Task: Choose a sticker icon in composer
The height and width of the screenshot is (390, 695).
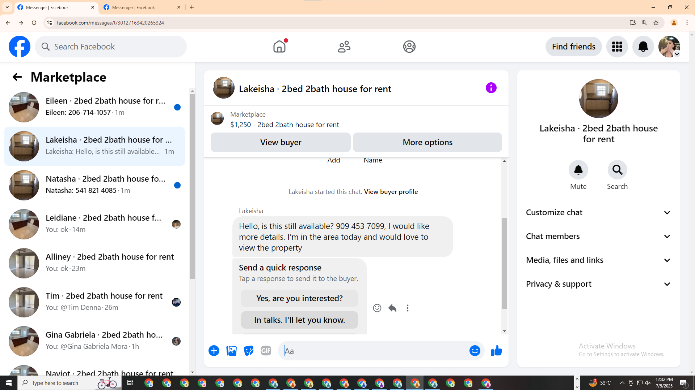Action: [249, 351]
